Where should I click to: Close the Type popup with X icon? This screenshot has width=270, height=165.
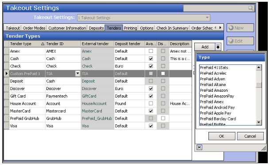[x=199, y=147]
